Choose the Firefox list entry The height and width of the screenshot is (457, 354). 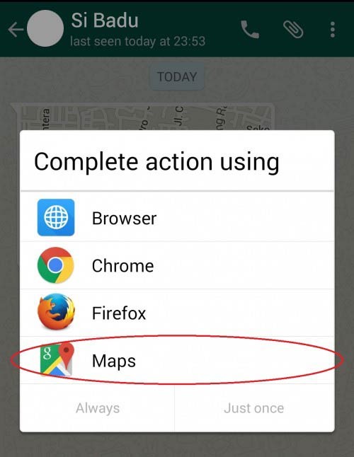click(177, 313)
